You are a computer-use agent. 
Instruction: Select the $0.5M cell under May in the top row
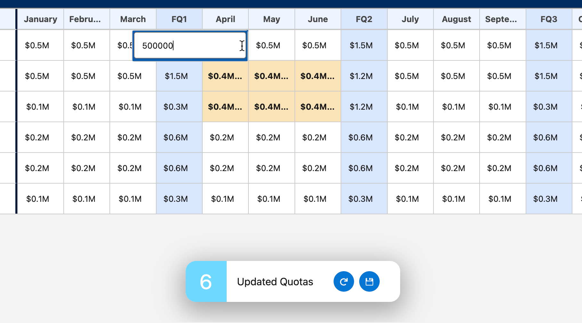(x=271, y=45)
